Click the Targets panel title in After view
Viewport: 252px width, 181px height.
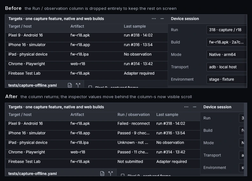pyautogui.click(x=56, y=107)
